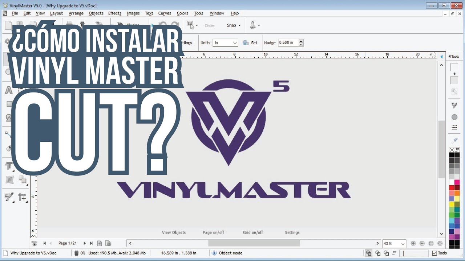The height and width of the screenshot is (261, 465).
Task: Click the New document icon in toolbar
Action: [x=8, y=25]
